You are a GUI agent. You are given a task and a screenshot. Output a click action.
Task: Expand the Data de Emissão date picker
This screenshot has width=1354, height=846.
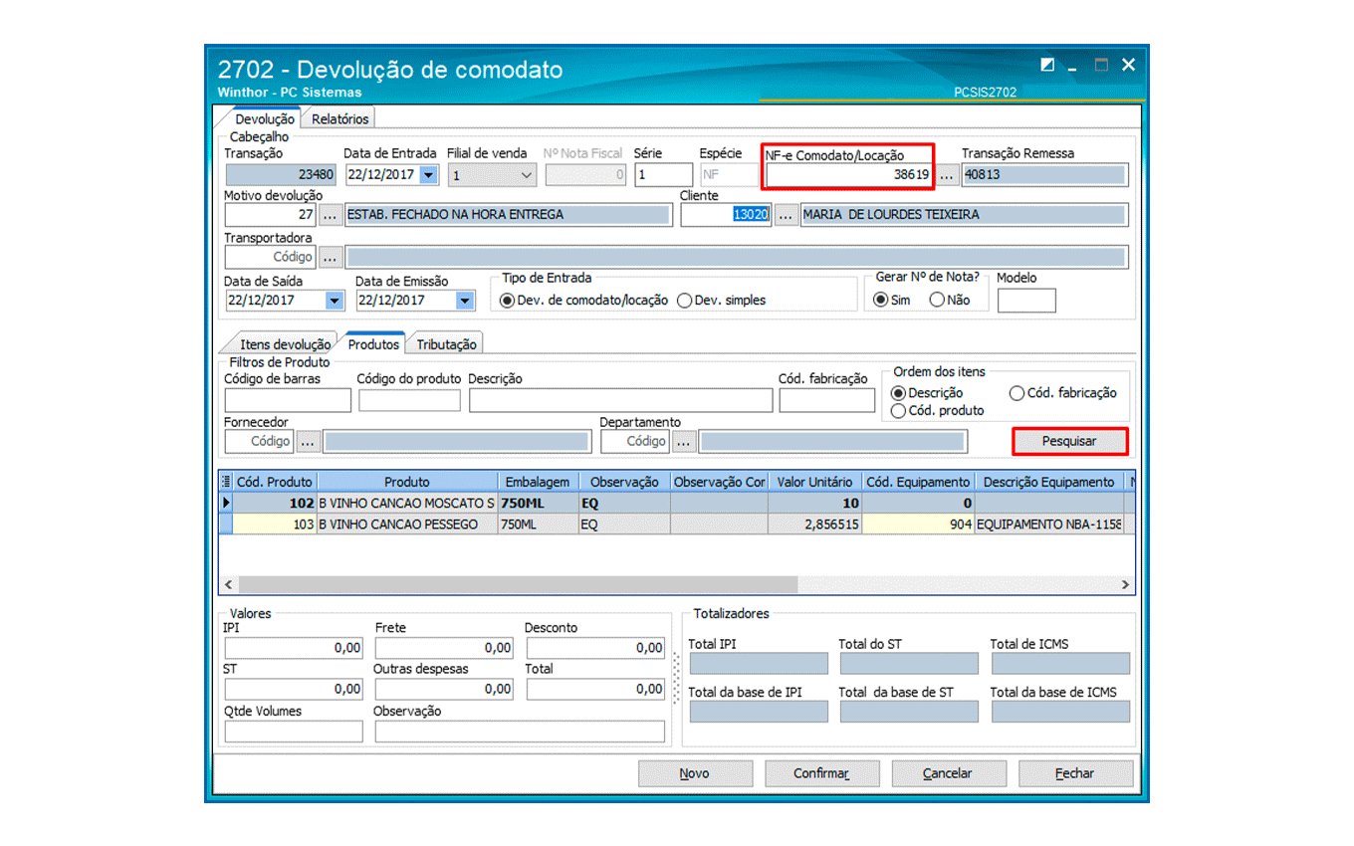pyautogui.click(x=464, y=301)
